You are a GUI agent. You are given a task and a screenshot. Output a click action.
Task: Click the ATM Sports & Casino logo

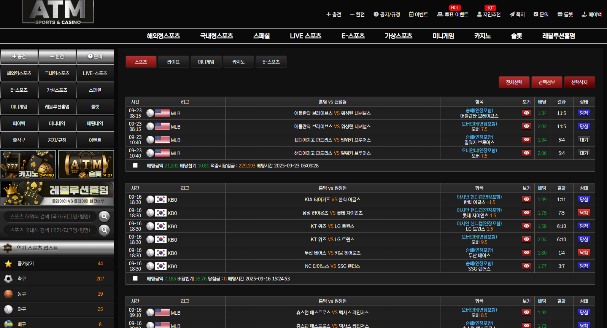pyautogui.click(x=58, y=13)
